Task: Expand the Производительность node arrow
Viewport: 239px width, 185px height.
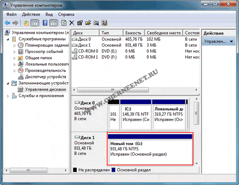Action: (15, 71)
